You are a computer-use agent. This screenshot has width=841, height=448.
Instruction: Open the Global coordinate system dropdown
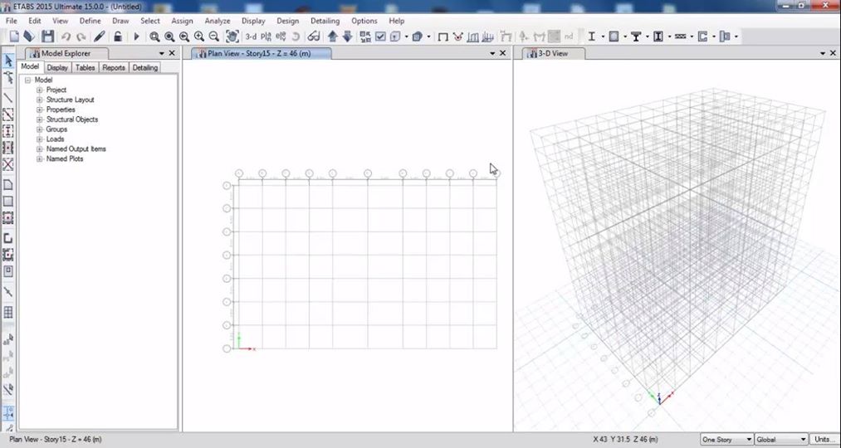click(x=781, y=440)
